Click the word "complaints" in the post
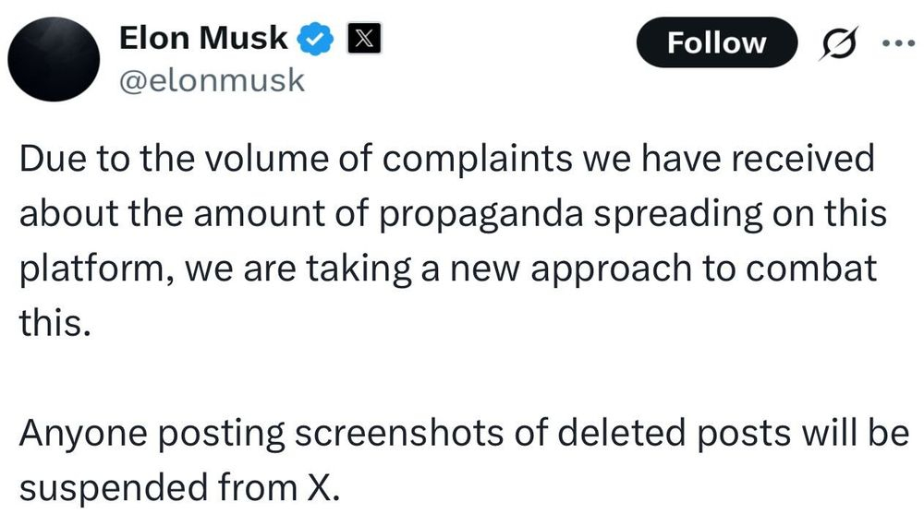The image size is (924, 514). pos(478,161)
